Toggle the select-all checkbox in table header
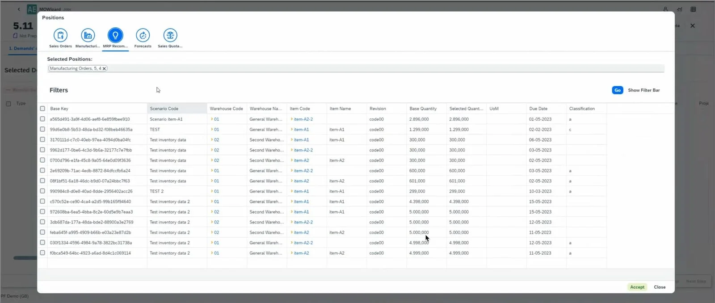Image resolution: width=715 pixels, height=303 pixels. pyautogui.click(x=42, y=109)
